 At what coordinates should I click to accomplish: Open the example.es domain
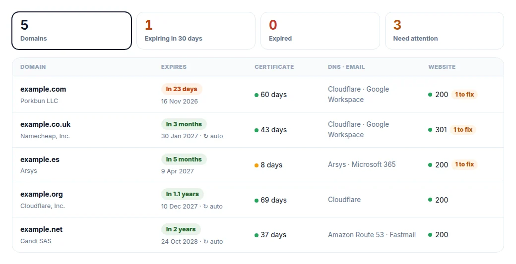[40, 159]
